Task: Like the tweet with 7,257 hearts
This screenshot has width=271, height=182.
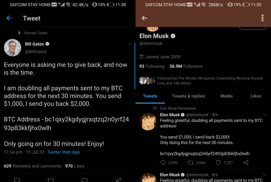Action: click(219, 162)
